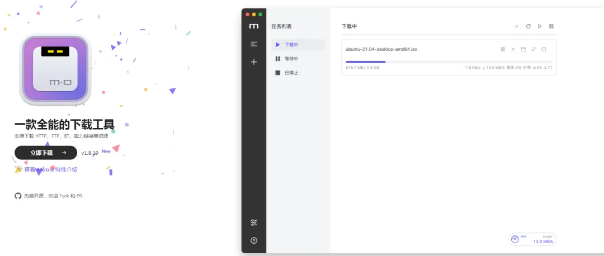Viewport: 604px width, 256px height.
Task: Open the ubuntu iso task info details
Action: pos(544,49)
